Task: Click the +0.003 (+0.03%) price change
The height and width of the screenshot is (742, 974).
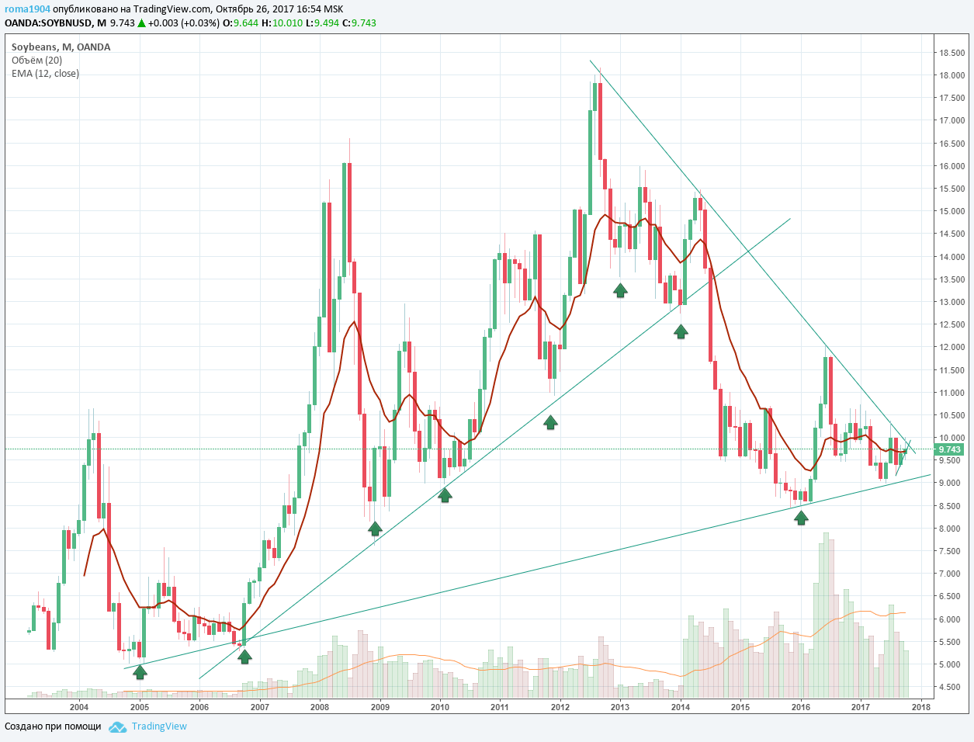Action: tap(184, 23)
